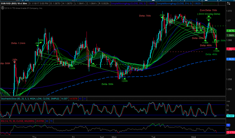Click the RSI value 29.9783 in study header

tap(40, 121)
